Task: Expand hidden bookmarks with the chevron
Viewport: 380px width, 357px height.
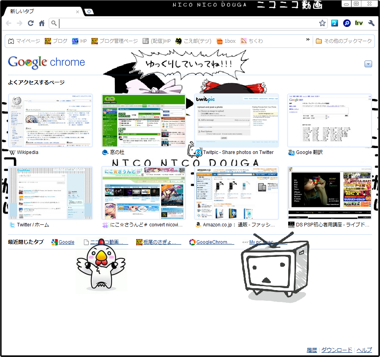Action: click(308, 40)
